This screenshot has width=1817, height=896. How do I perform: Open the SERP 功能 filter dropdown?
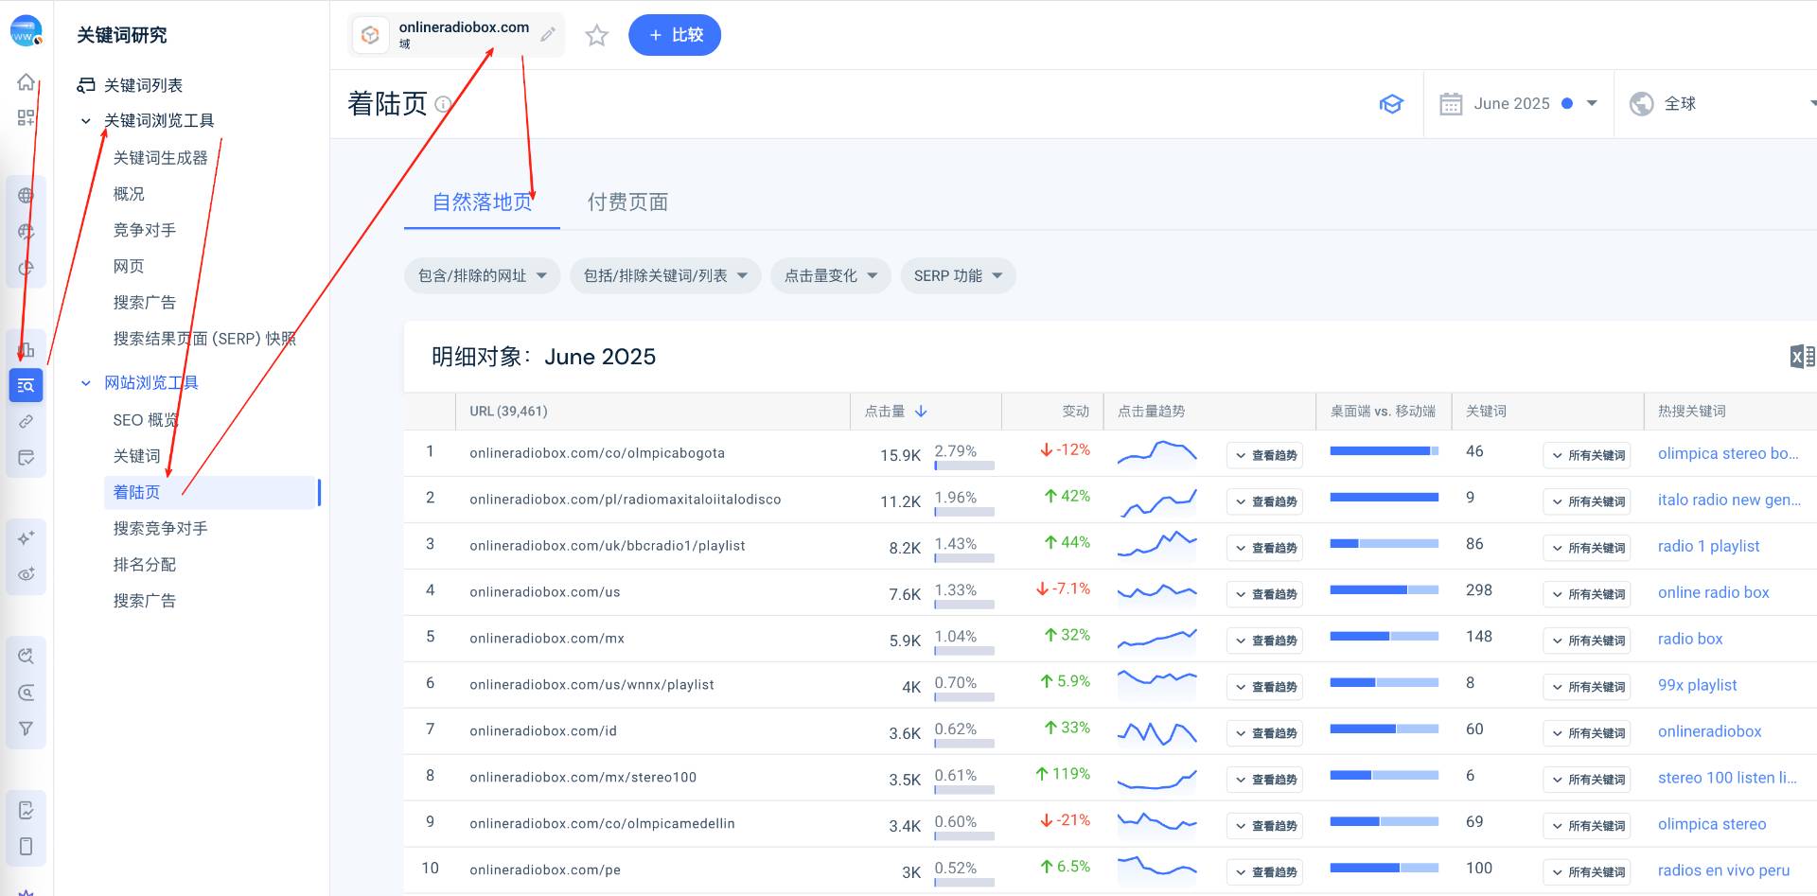[958, 276]
